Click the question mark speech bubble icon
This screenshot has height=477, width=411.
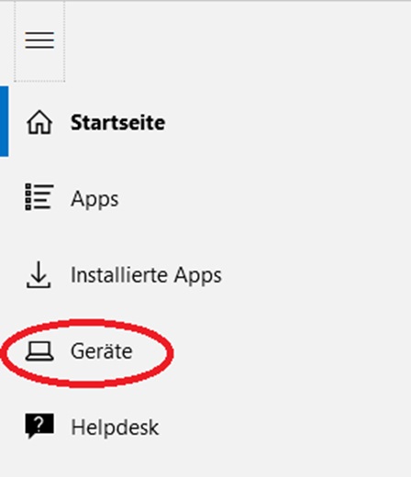point(39,426)
